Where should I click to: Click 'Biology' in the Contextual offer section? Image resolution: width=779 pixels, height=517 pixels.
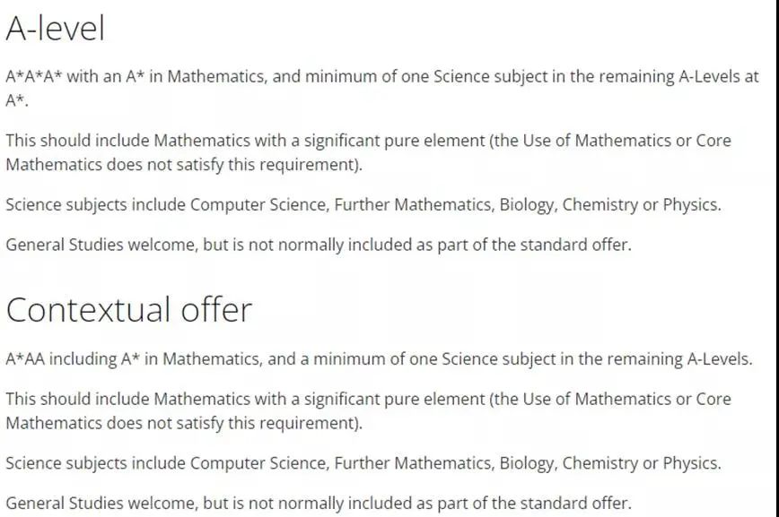click(x=527, y=463)
